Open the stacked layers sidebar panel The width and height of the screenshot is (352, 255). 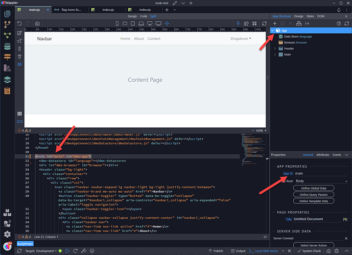7,80
